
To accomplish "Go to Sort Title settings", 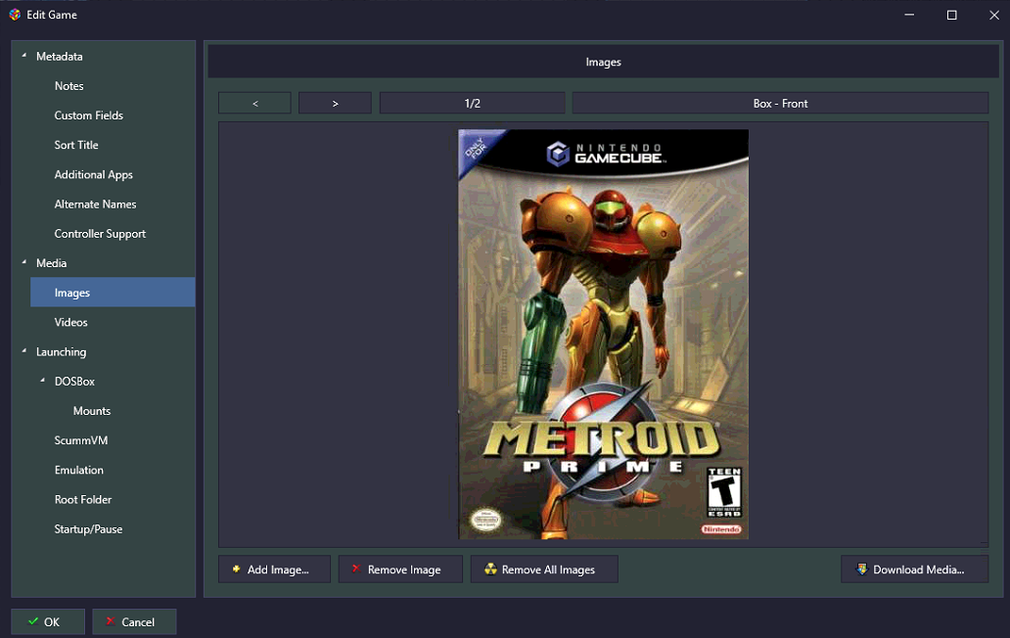I will [x=76, y=145].
